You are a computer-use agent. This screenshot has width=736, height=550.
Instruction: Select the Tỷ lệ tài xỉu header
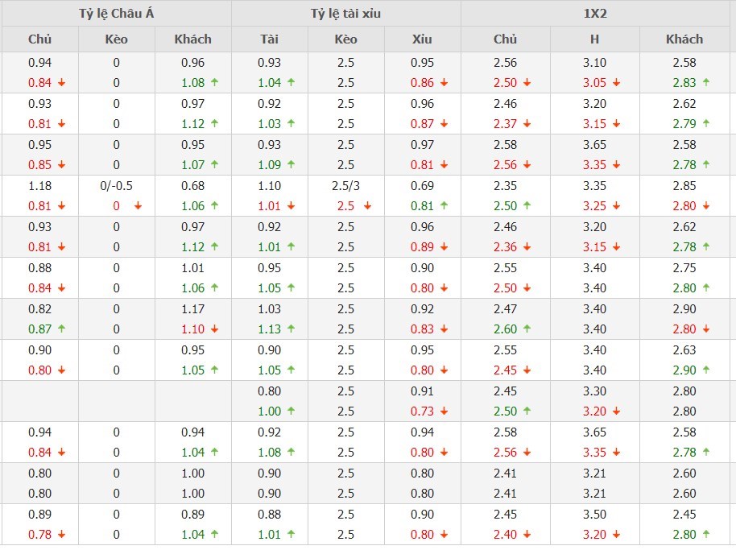click(345, 13)
